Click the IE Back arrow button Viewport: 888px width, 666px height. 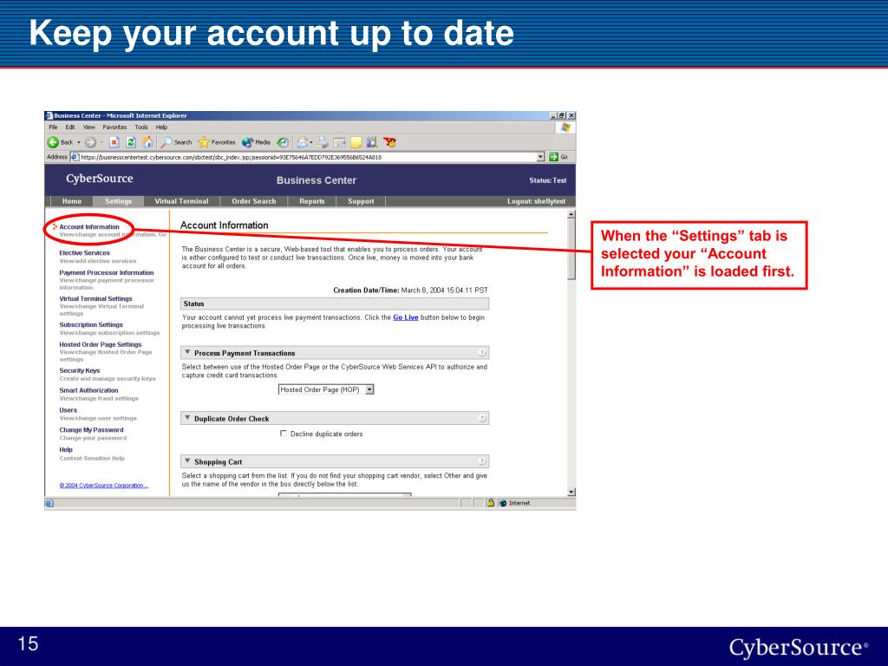tap(53, 142)
